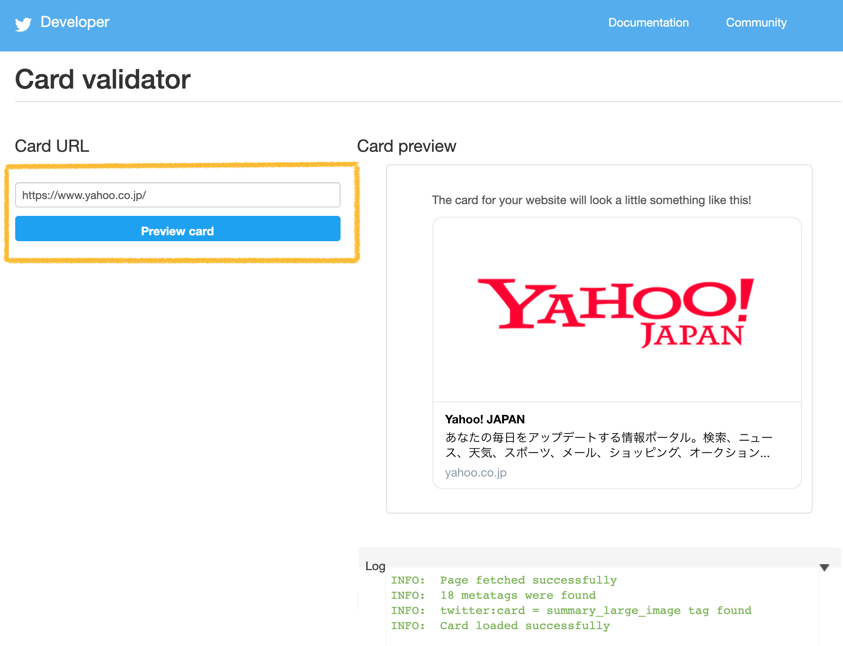843x646 pixels.
Task: Open the Community menu item
Action: [x=756, y=22]
